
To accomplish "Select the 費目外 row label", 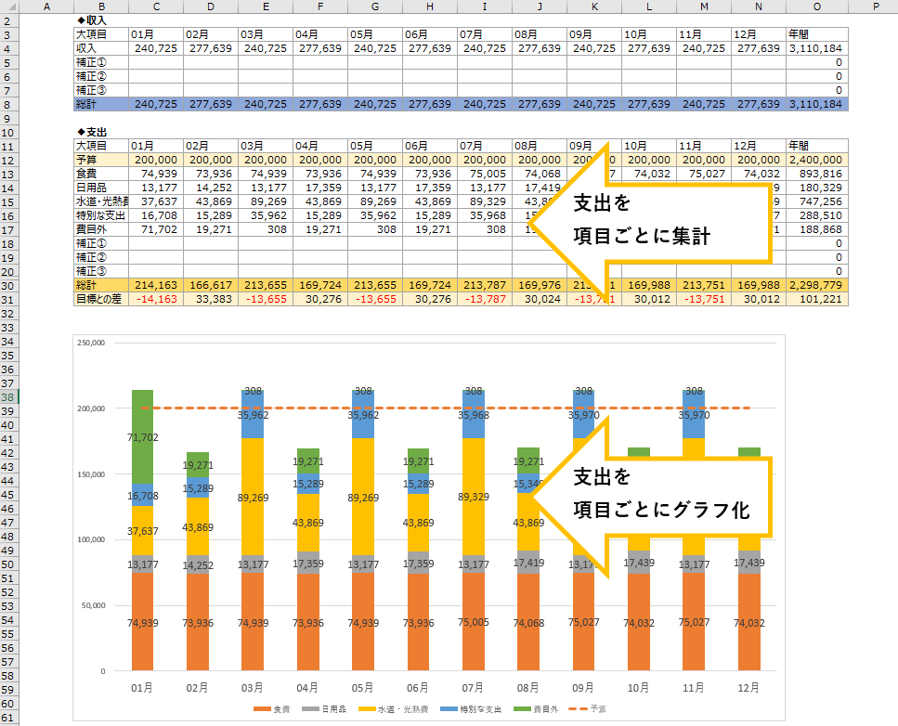I will 101,229.
